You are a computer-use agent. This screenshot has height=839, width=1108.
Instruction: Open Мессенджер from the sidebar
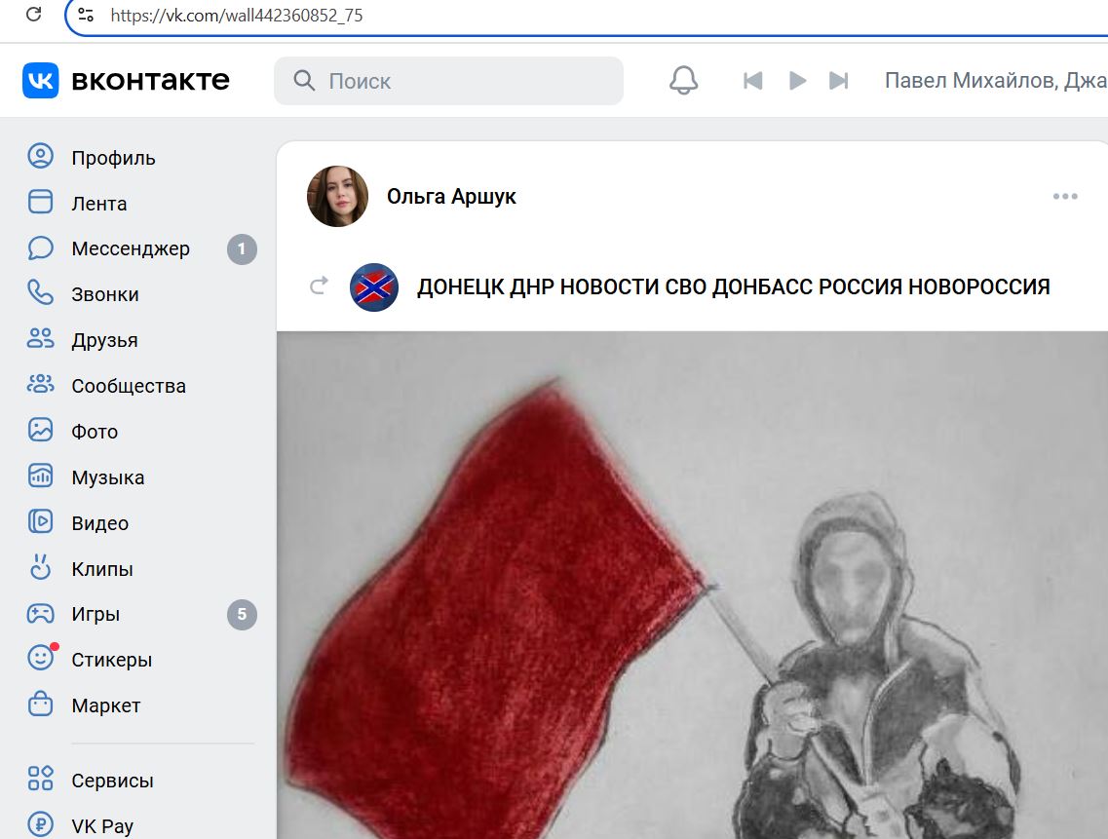coord(131,248)
